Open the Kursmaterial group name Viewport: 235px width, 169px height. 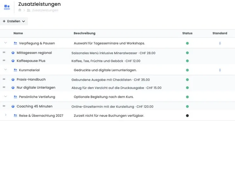tap(29, 70)
